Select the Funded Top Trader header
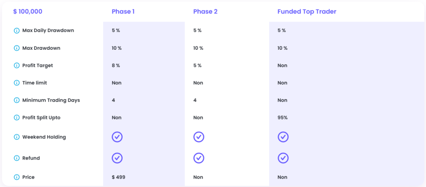This screenshot has width=426, height=187. pyautogui.click(x=307, y=12)
